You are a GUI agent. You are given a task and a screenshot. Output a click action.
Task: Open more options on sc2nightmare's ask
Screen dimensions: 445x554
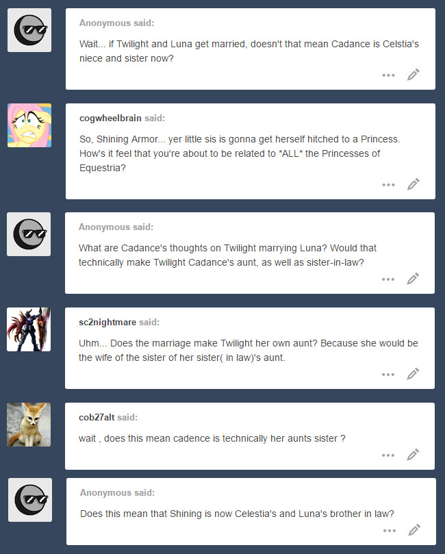(x=388, y=375)
